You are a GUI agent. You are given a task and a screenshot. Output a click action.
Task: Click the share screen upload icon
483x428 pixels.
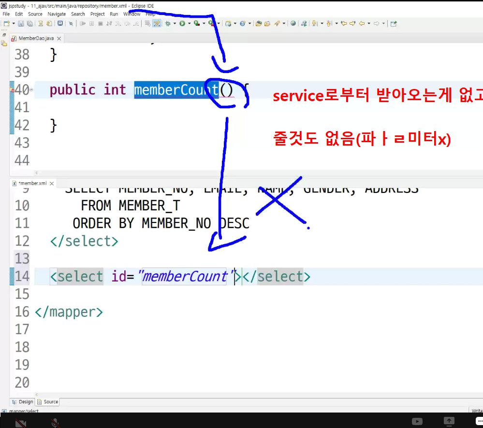449,421
